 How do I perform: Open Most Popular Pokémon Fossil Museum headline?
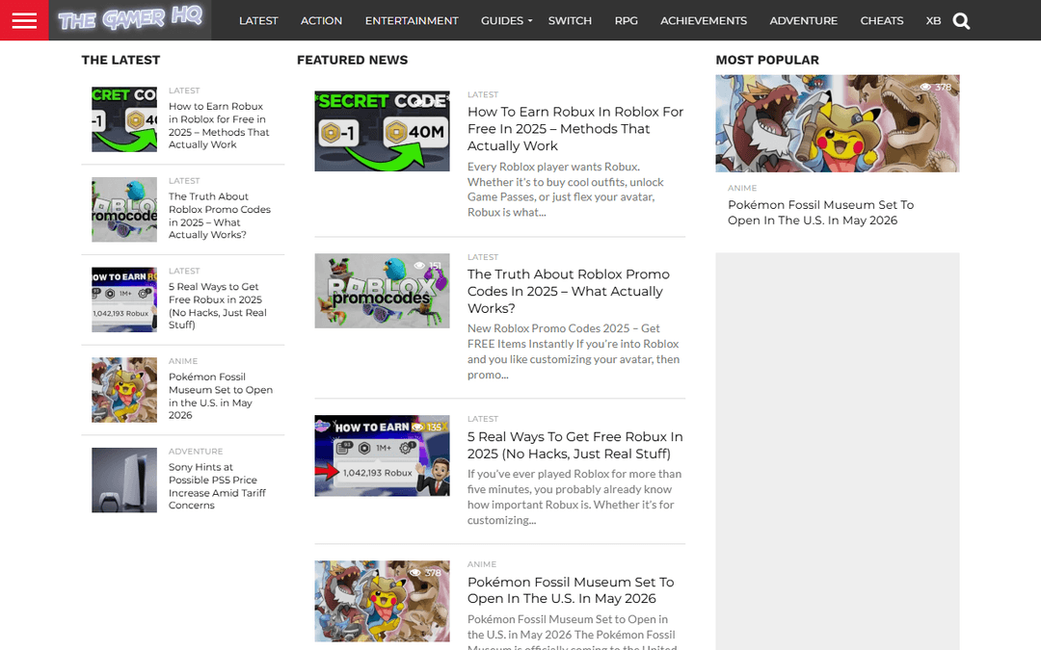coord(820,212)
